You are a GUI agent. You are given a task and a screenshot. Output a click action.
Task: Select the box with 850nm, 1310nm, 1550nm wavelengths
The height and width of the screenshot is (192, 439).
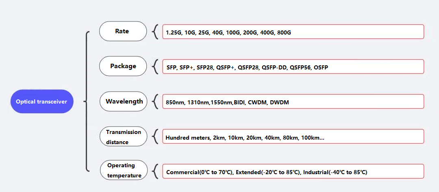pos(293,101)
